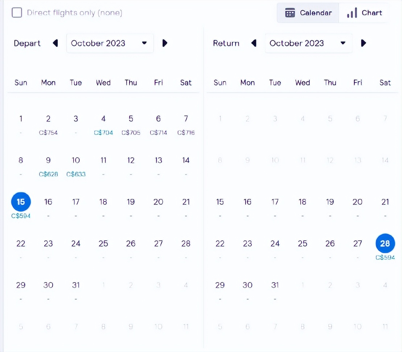Switch to Calendar view tab
402x352 pixels.
coord(308,13)
